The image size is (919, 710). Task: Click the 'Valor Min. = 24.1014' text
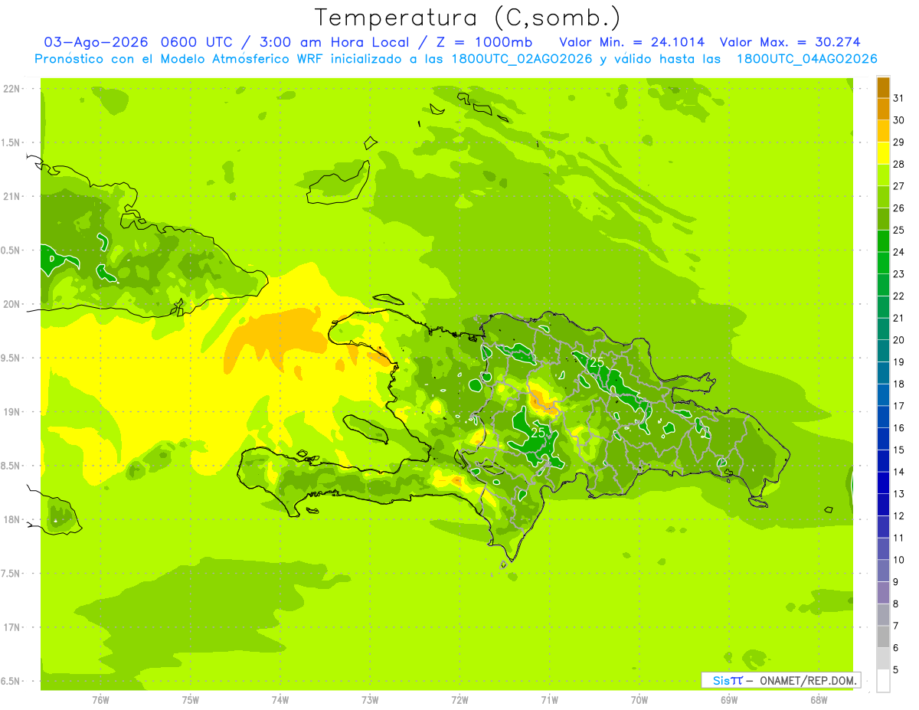click(x=632, y=42)
